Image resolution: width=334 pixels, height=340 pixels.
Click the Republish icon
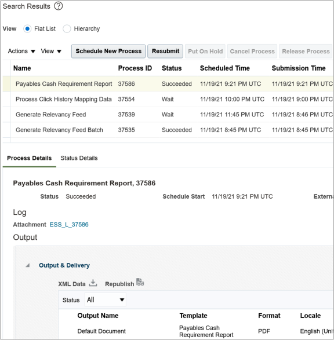point(140,282)
